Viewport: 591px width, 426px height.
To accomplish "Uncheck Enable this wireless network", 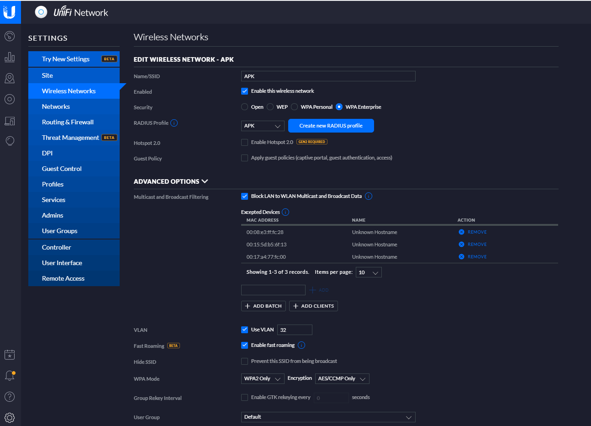I will point(244,91).
